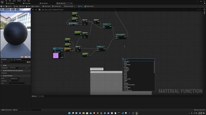Image resolution: width=206 pixels, height=115 pixels.
Task: Click the node search box in context menu
Action: point(139,60)
